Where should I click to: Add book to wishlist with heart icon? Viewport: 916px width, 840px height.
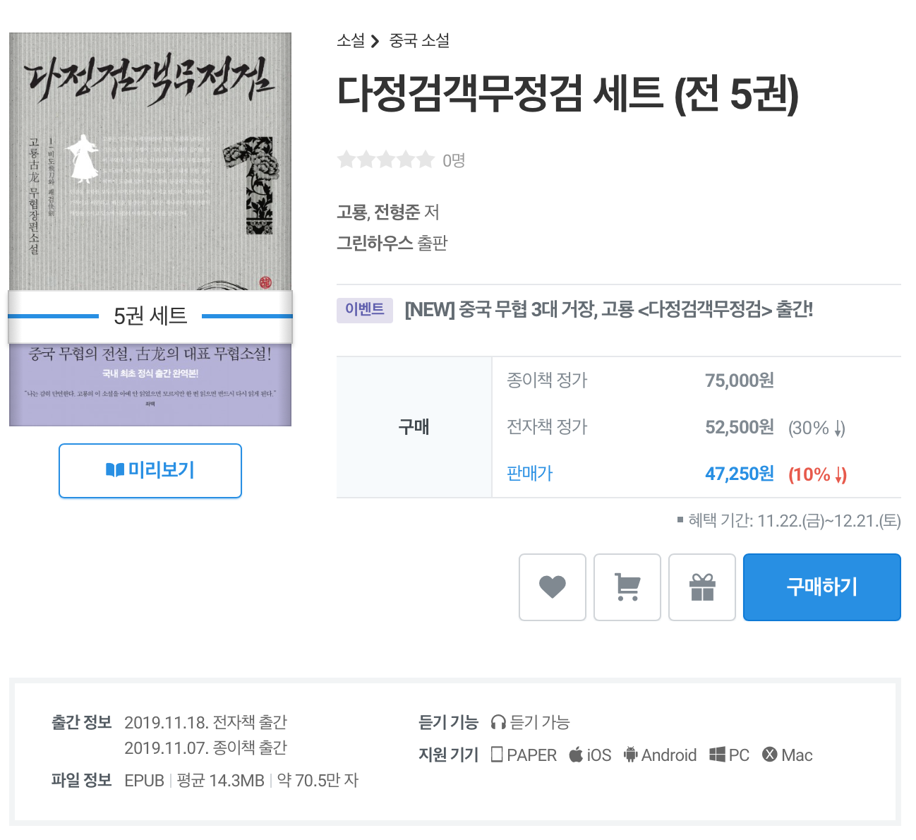552,587
